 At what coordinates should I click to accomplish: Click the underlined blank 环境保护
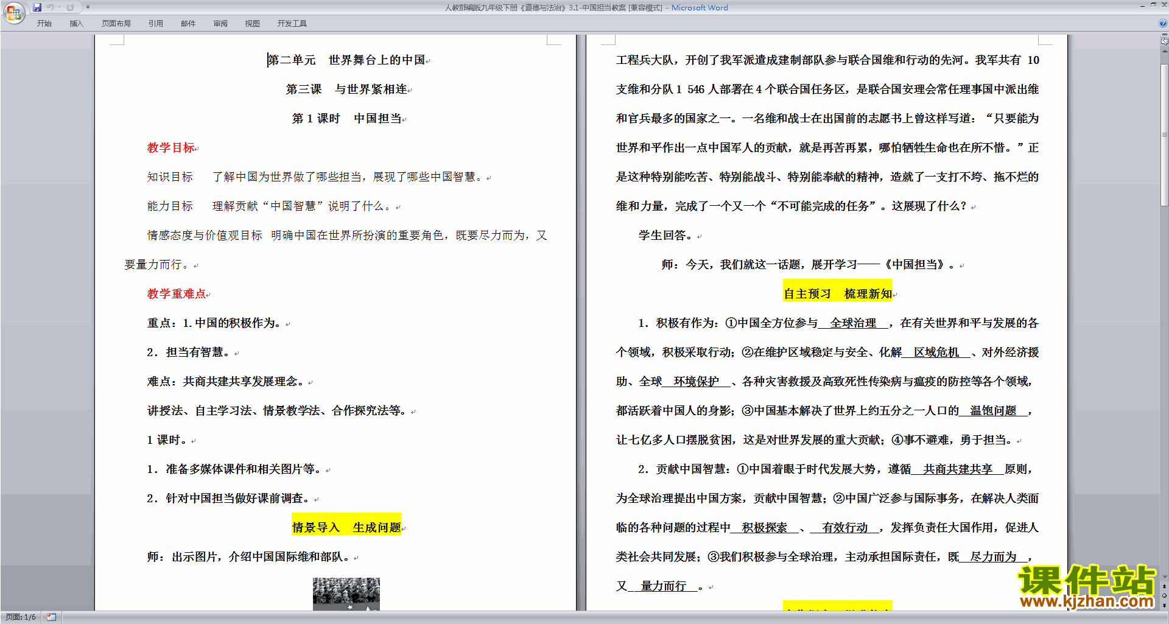tap(697, 382)
